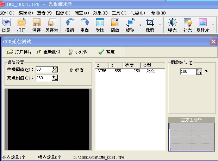Click the 图象细节 percentage spinner
Image resolution: width=218 pixels, height=161 pixels.
click(x=199, y=71)
